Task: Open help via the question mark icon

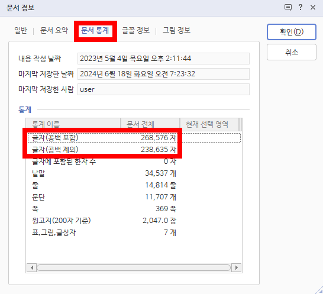Action: coord(301,8)
